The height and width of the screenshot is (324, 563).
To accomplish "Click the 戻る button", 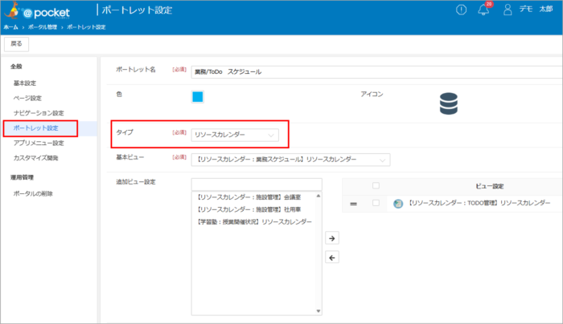I will [17, 44].
